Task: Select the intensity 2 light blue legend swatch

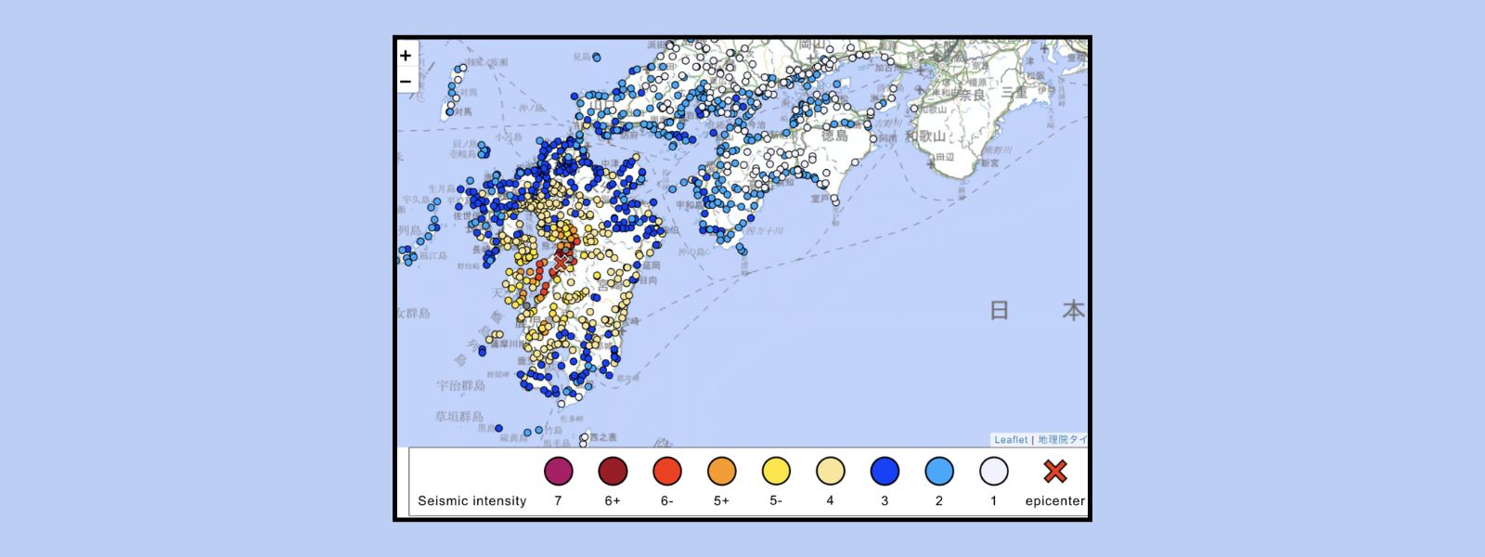Action: pos(939,472)
